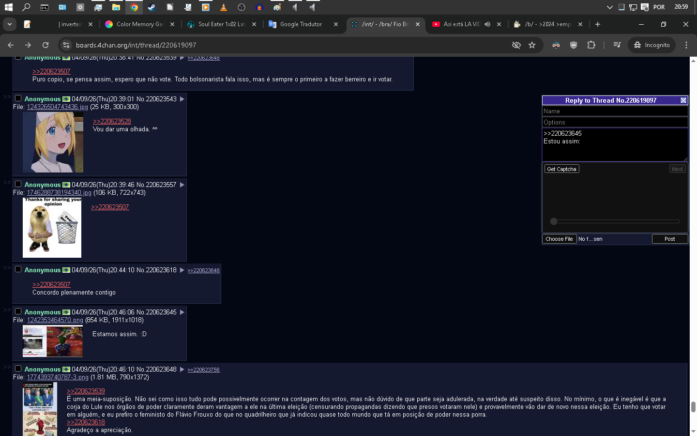Image resolution: width=697 pixels, height=436 pixels.
Task: Tick the checkbox for post No.220623648
Action: pyautogui.click(x=18, y=369)
